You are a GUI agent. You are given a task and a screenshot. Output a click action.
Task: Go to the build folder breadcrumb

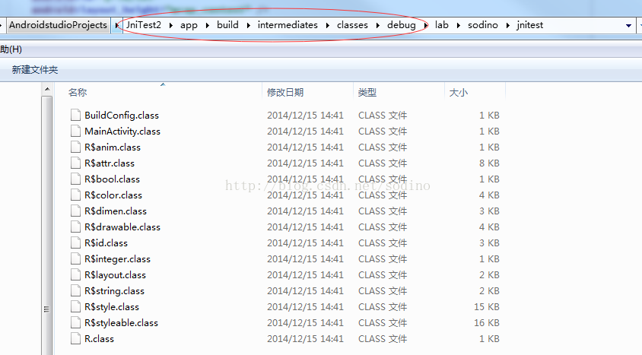point(227,25)
